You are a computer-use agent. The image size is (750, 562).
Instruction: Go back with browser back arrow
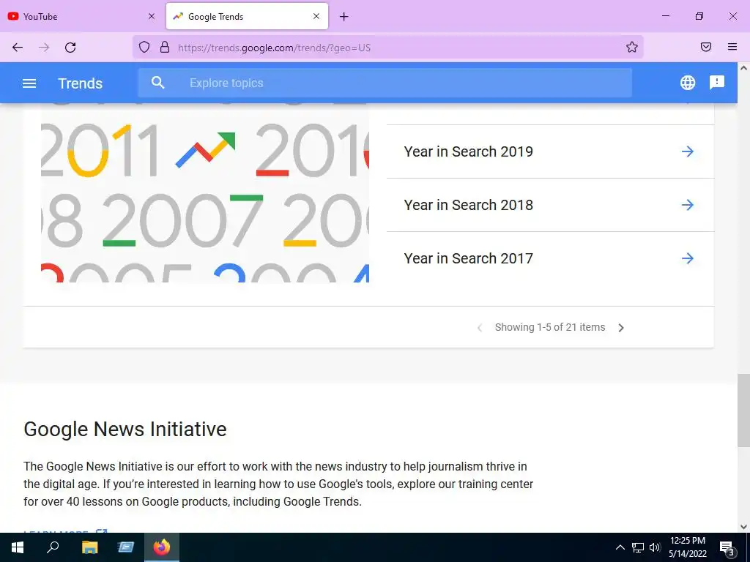pyautogui.click(x=18, y=47)
